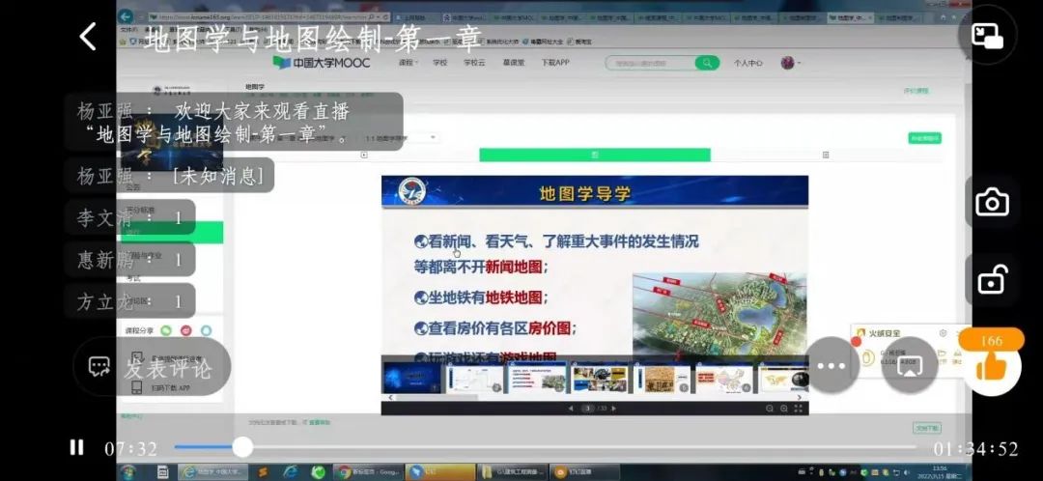Toggle the screen lock icon
Viewport: 1043px width, 481px height.
pos(991,280)
